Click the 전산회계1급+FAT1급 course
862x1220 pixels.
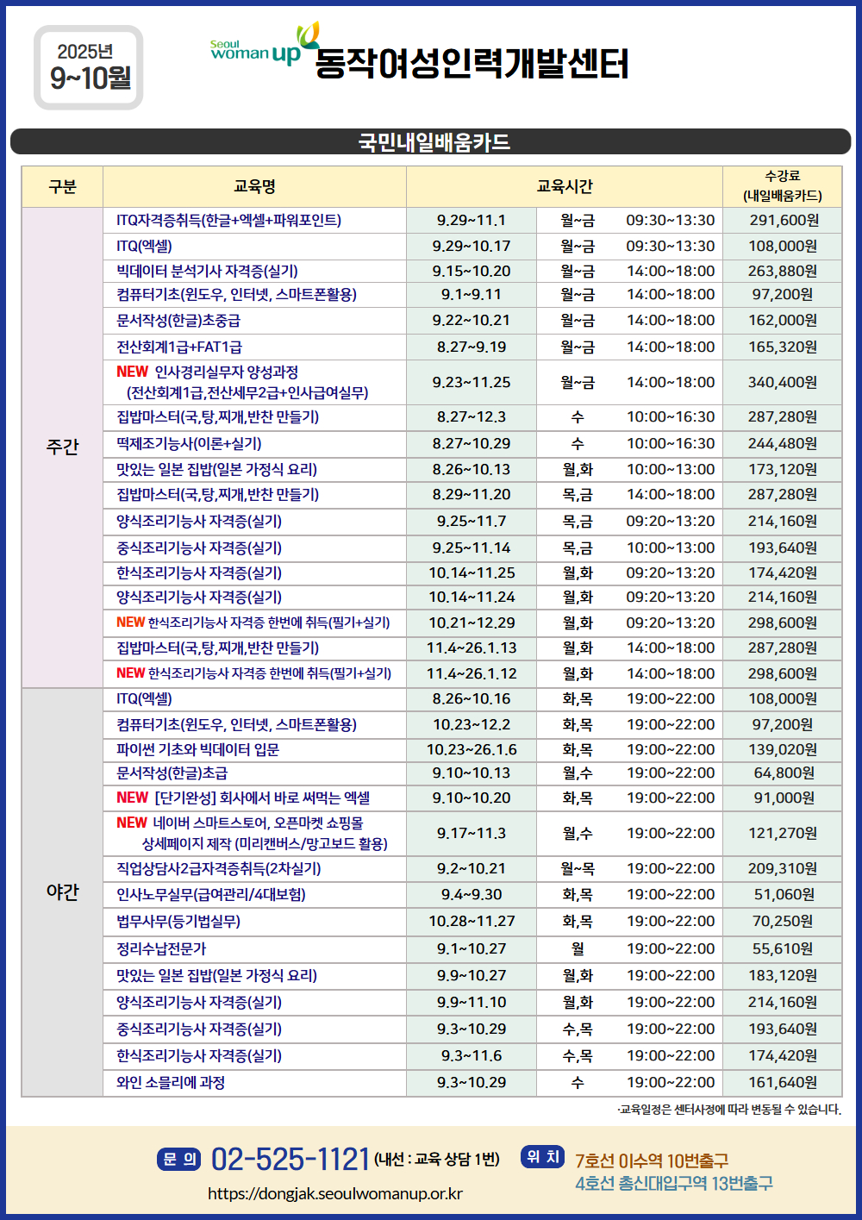tap(179, 347)
